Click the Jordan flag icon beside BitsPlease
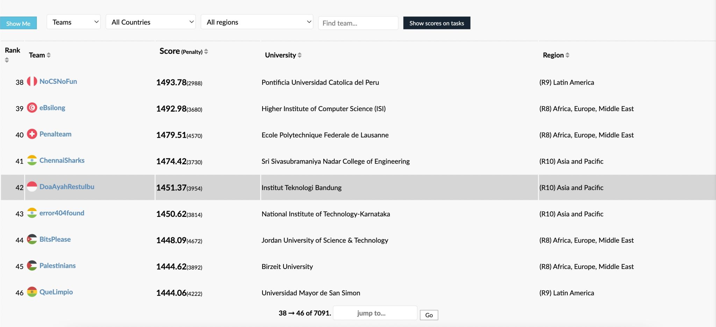 click(x=32, y=239)
